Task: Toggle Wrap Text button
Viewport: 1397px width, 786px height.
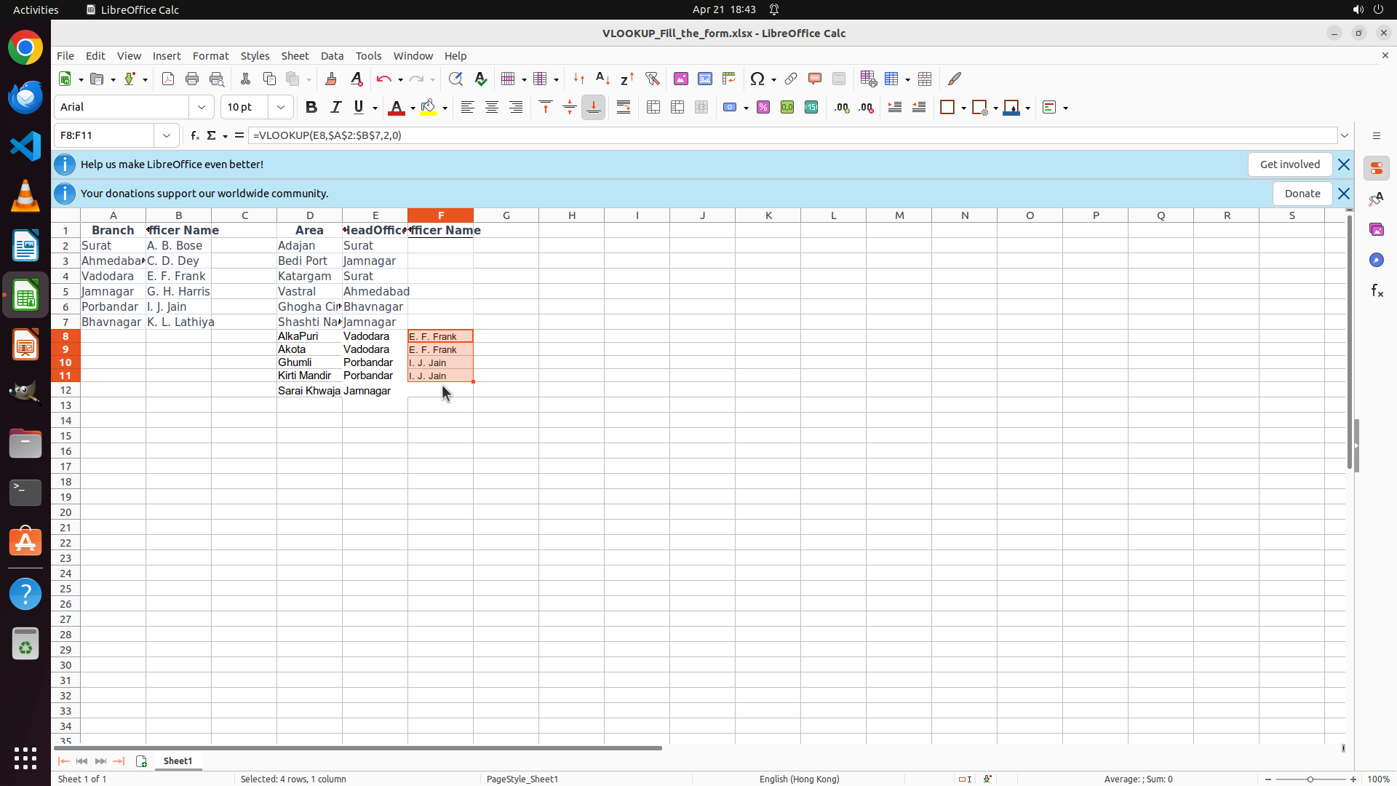Action: pyautogui.click(x=624, y=107)
